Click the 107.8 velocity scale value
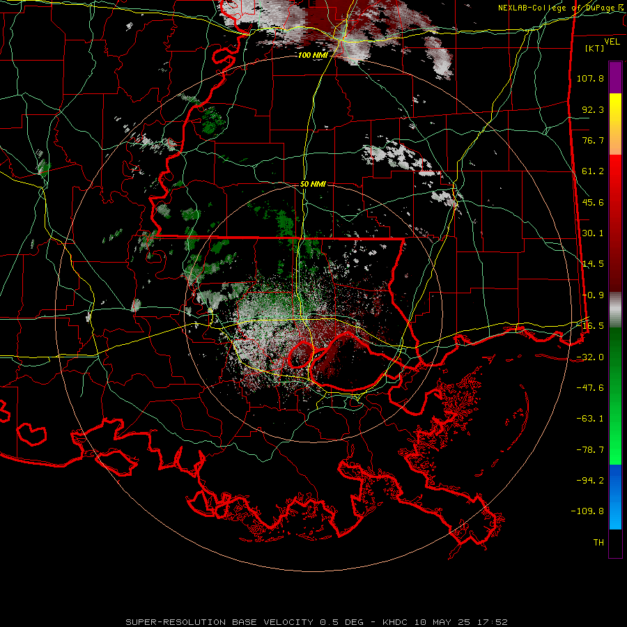627x627 pixels. 590,78
